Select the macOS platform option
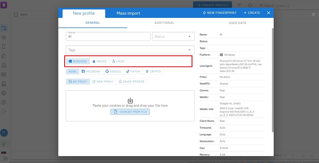Viewport: 319px width, 163px height. tap(100, 61)
